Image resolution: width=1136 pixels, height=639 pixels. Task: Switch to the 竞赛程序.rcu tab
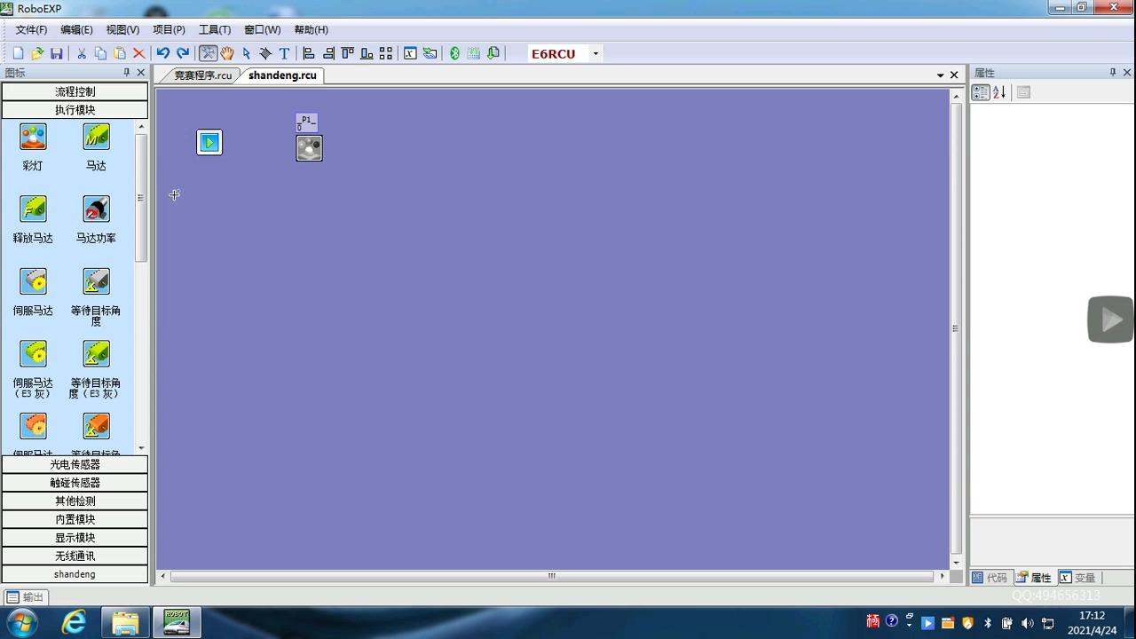pos(202,75)
